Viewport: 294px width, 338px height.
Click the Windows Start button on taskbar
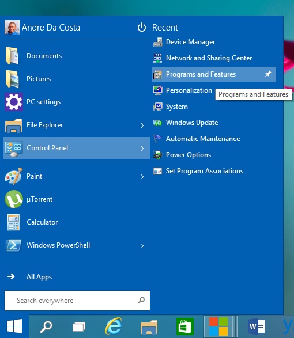14,326
